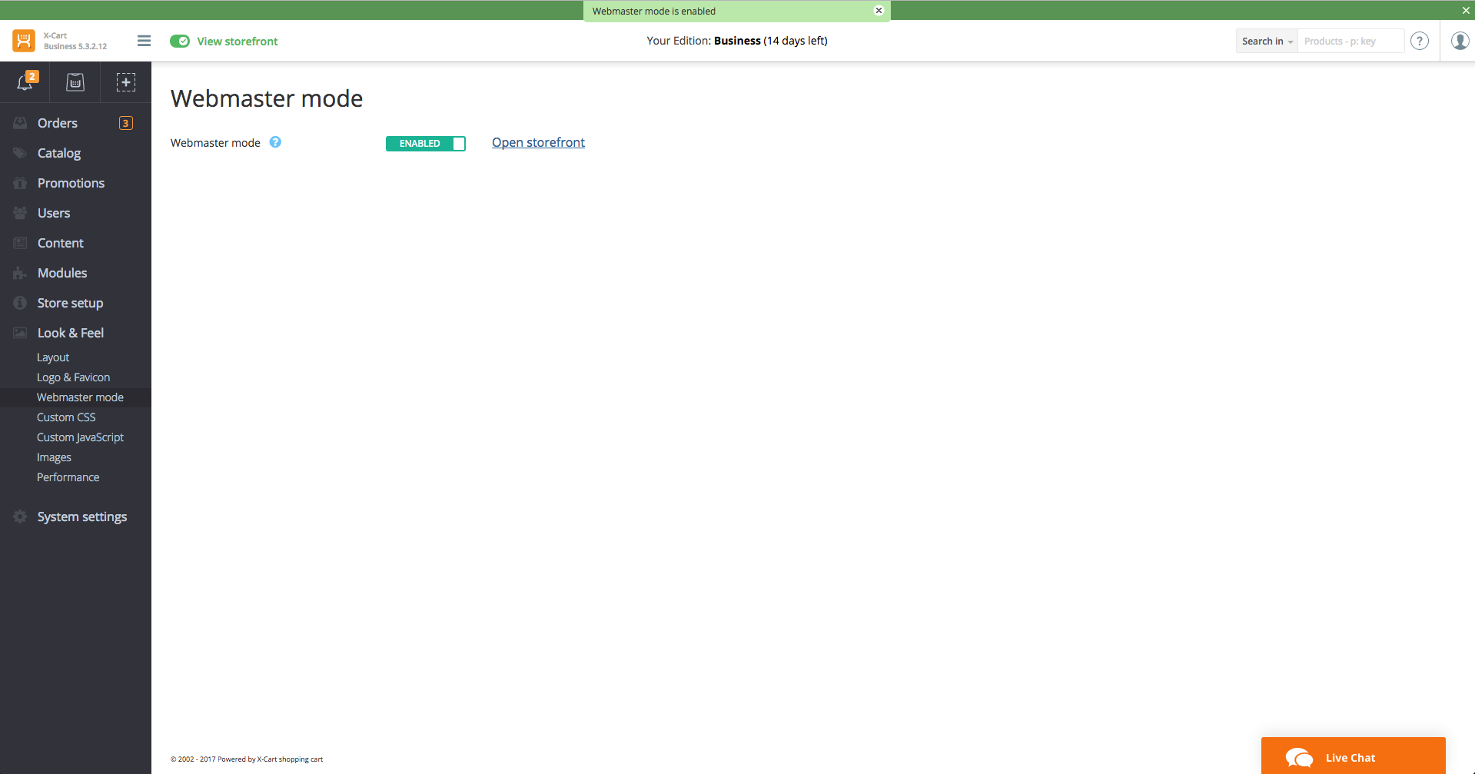Open the help question mark icon in header
The height and width of the screenshot is (774, 1475).
coord(1420,41)
